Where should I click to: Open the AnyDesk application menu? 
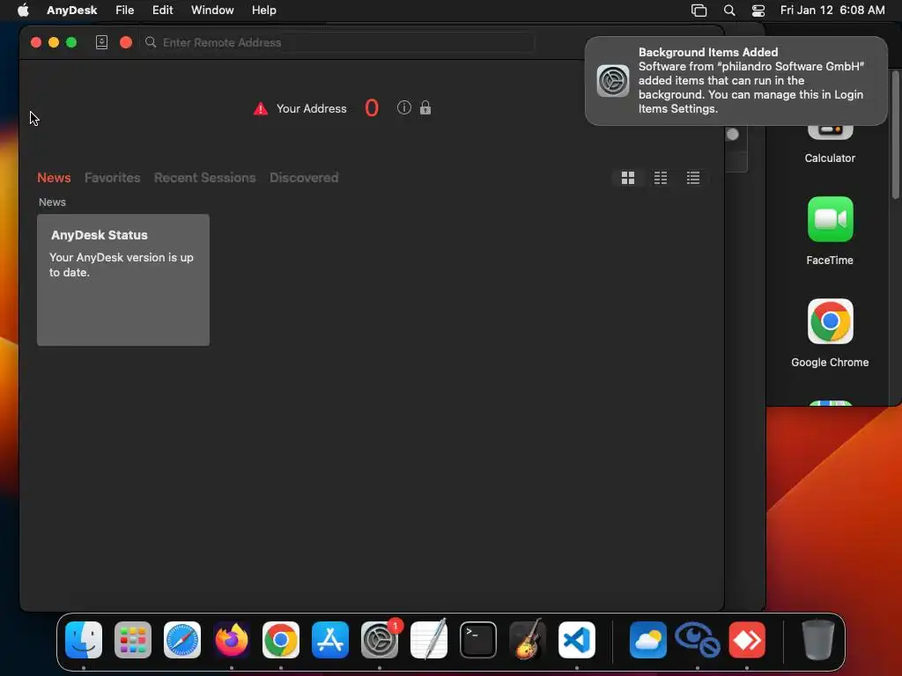72,11
